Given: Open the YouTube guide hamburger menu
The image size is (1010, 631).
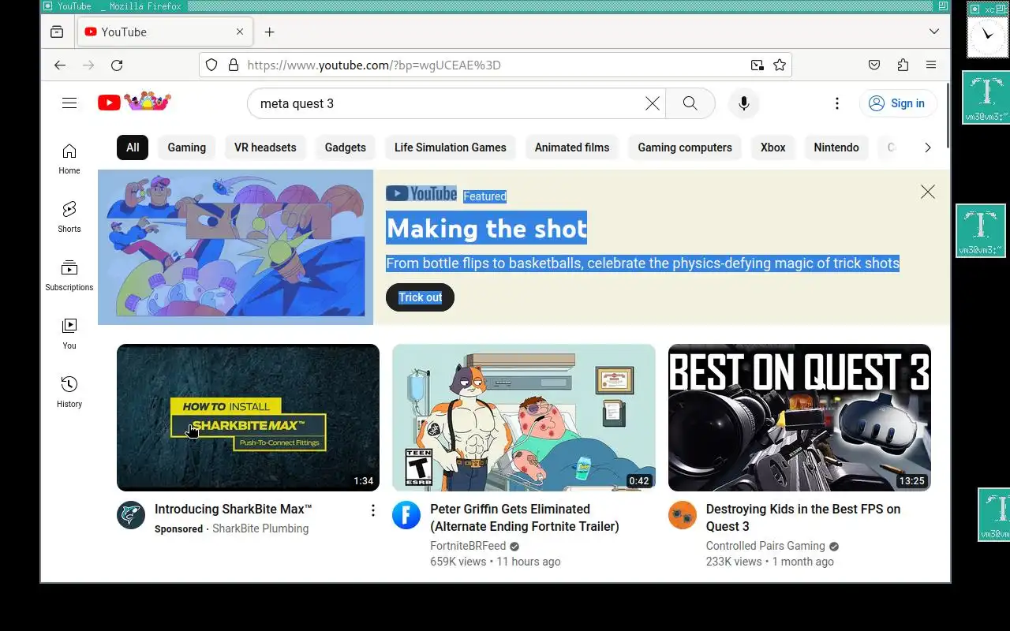Looking at the screenshot, I should 69,103.
